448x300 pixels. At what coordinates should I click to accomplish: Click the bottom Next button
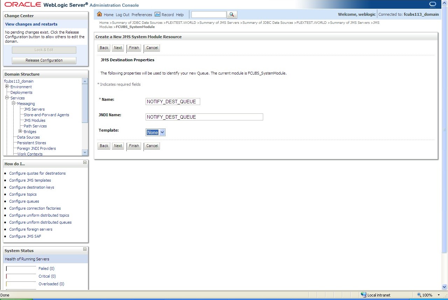click(118, 146)
